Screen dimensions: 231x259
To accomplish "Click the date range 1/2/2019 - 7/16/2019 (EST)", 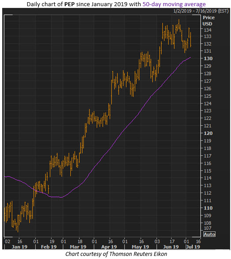I will [x=201, y=11].
